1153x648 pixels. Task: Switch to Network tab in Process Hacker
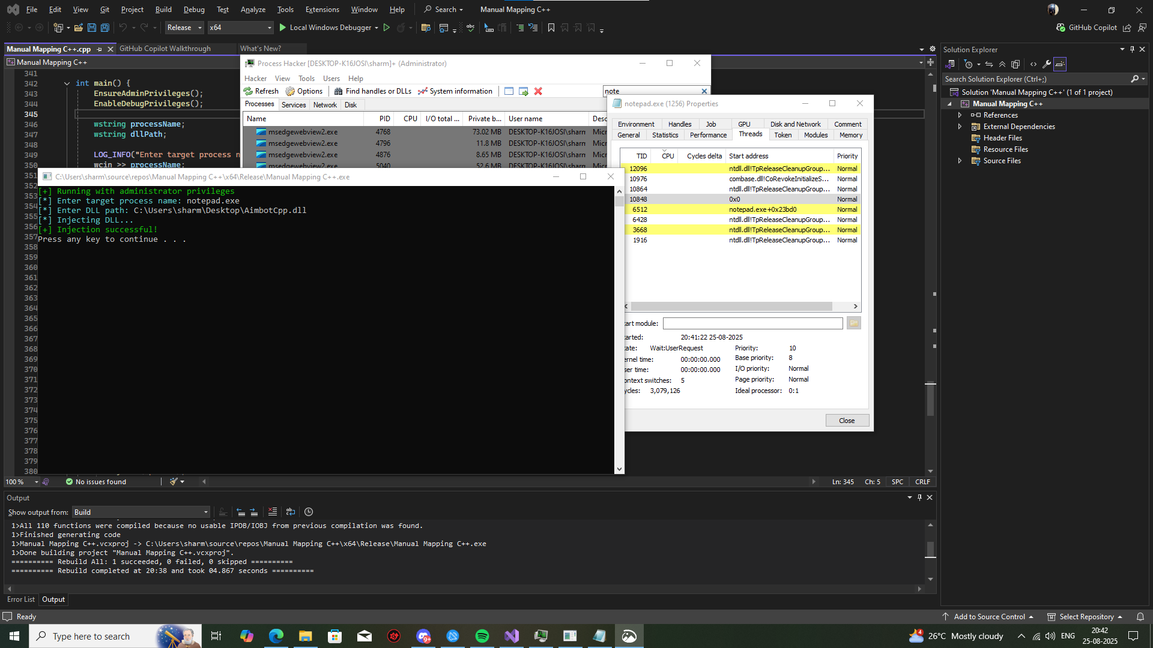325,105
